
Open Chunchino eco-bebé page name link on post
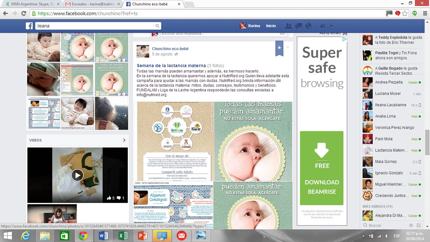click(x=170, y=49)
